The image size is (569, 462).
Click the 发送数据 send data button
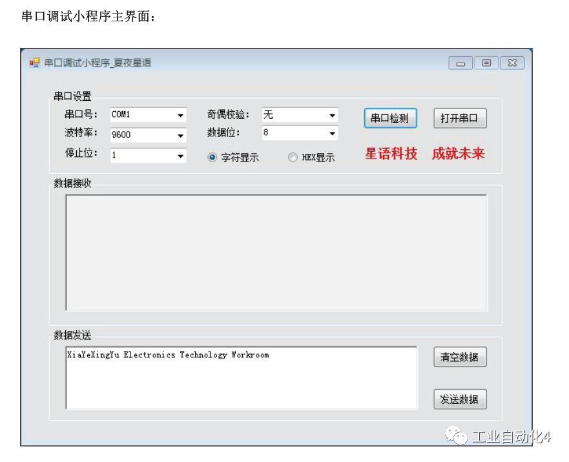pyautogui.click(x=459, y=399)
